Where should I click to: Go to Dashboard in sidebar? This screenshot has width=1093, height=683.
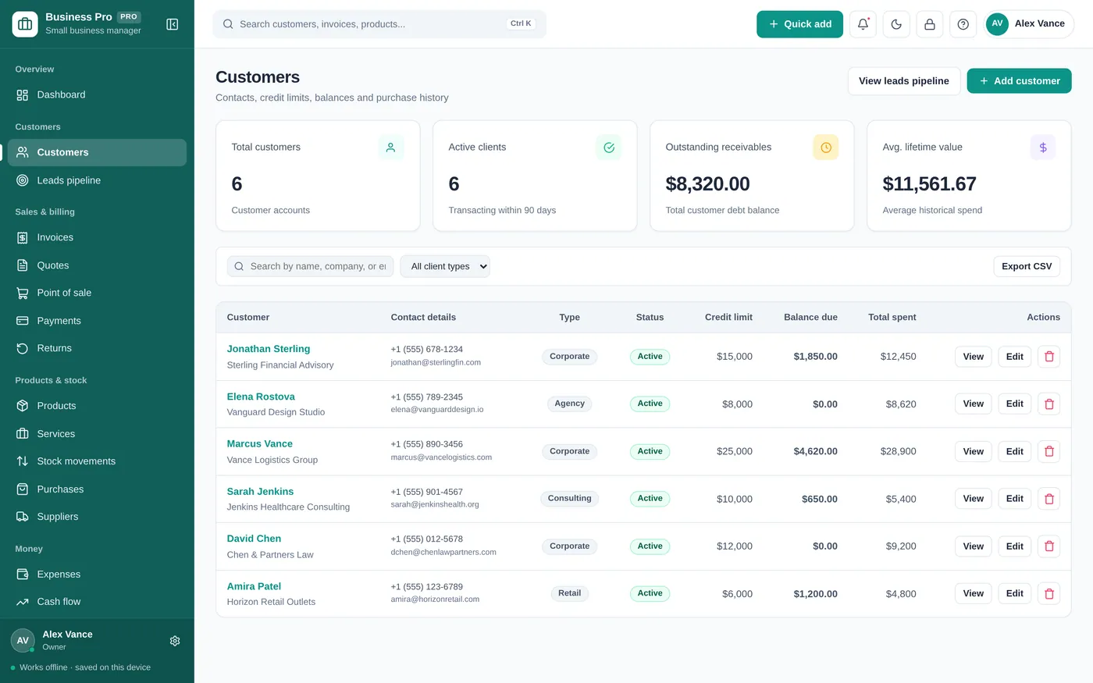pyautogui.click(x=97, y=94)
